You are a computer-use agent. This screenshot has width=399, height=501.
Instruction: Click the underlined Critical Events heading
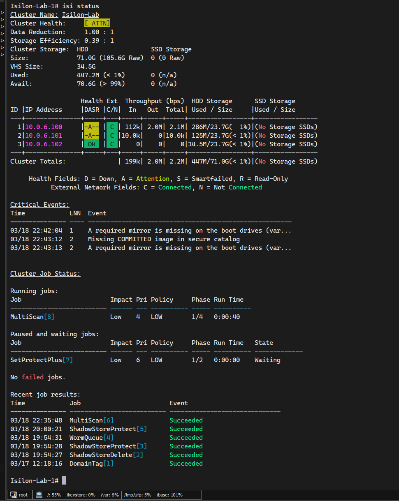tap(39, 204)
